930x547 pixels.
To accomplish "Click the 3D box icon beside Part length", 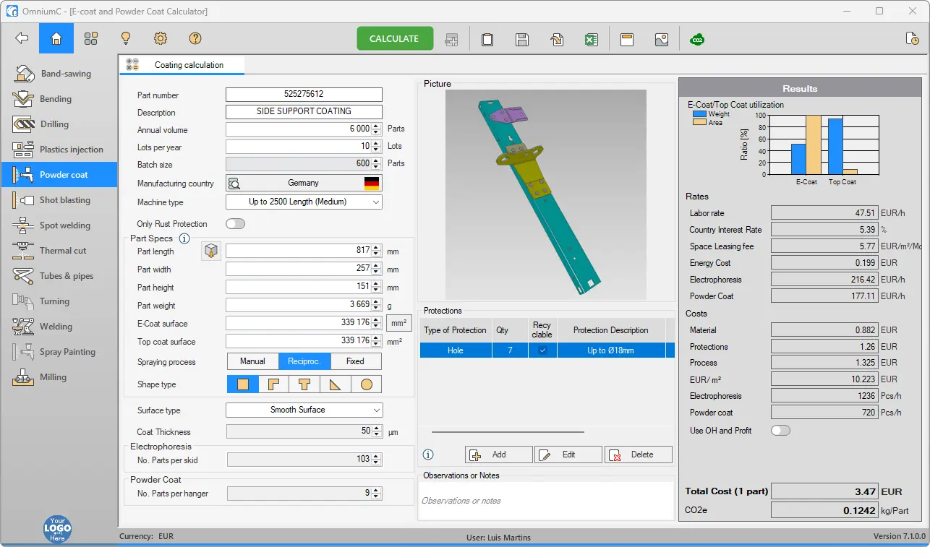I will tap(210, 251).
